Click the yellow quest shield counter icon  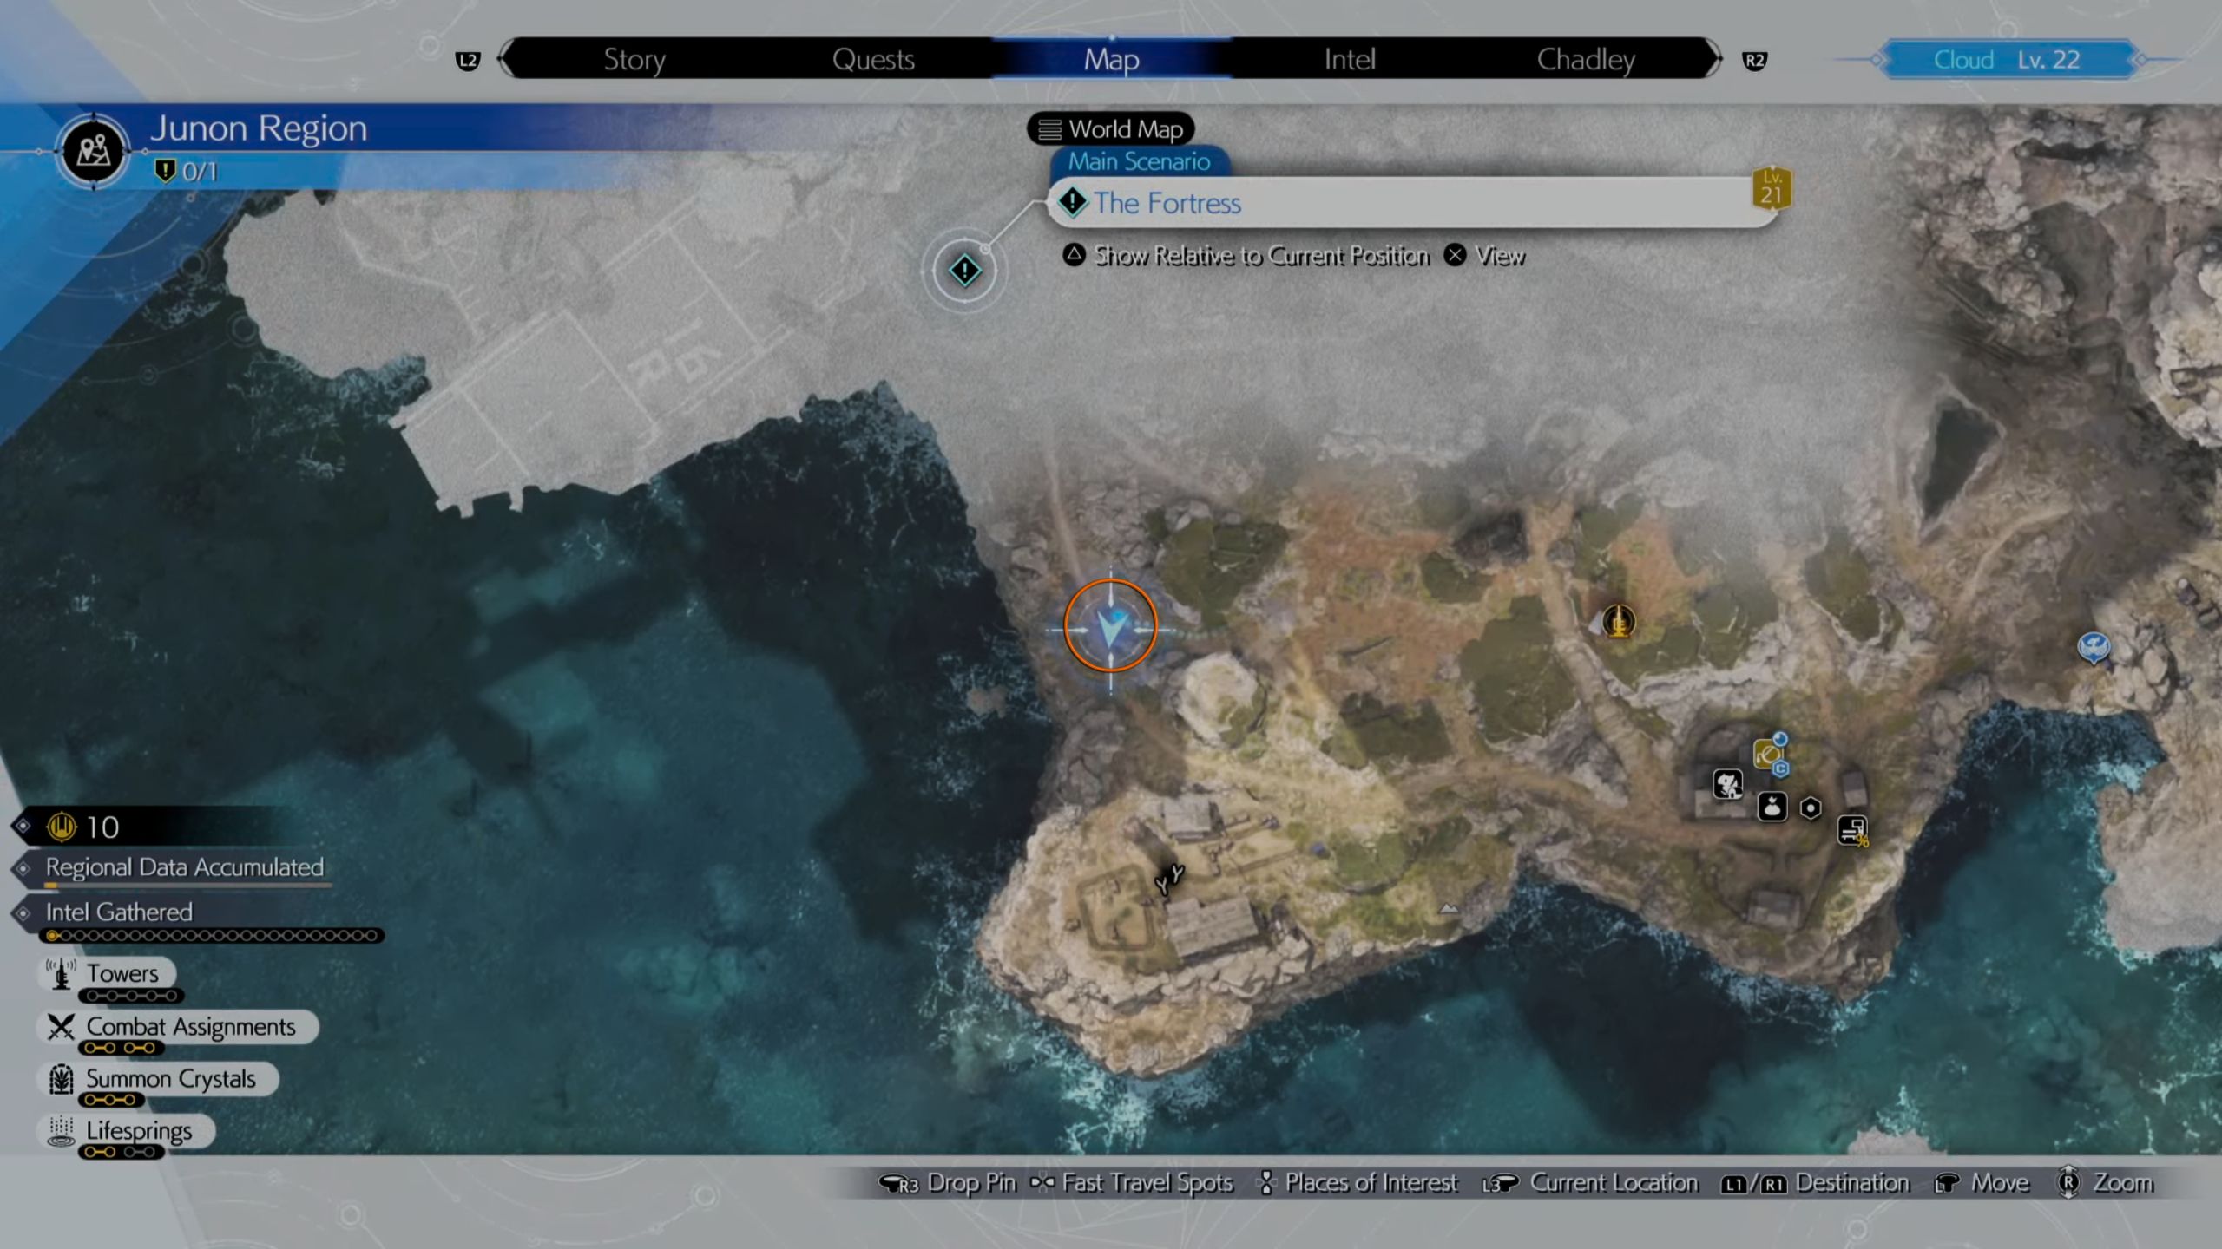click(x=165, y=171)
